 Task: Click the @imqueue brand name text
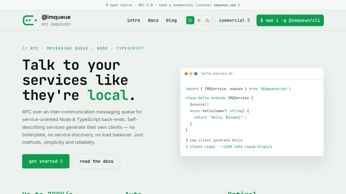[x=56, y=17]
